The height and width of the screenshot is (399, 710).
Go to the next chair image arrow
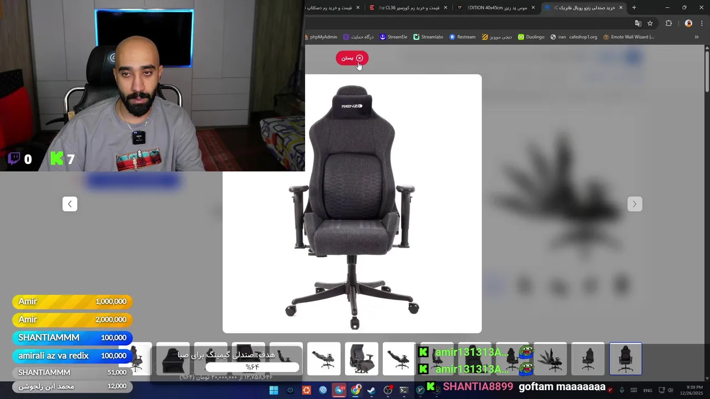tap(635, 204)
